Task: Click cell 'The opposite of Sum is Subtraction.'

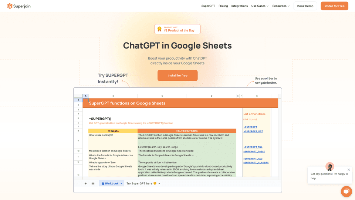Action: [x=187, y=162]
